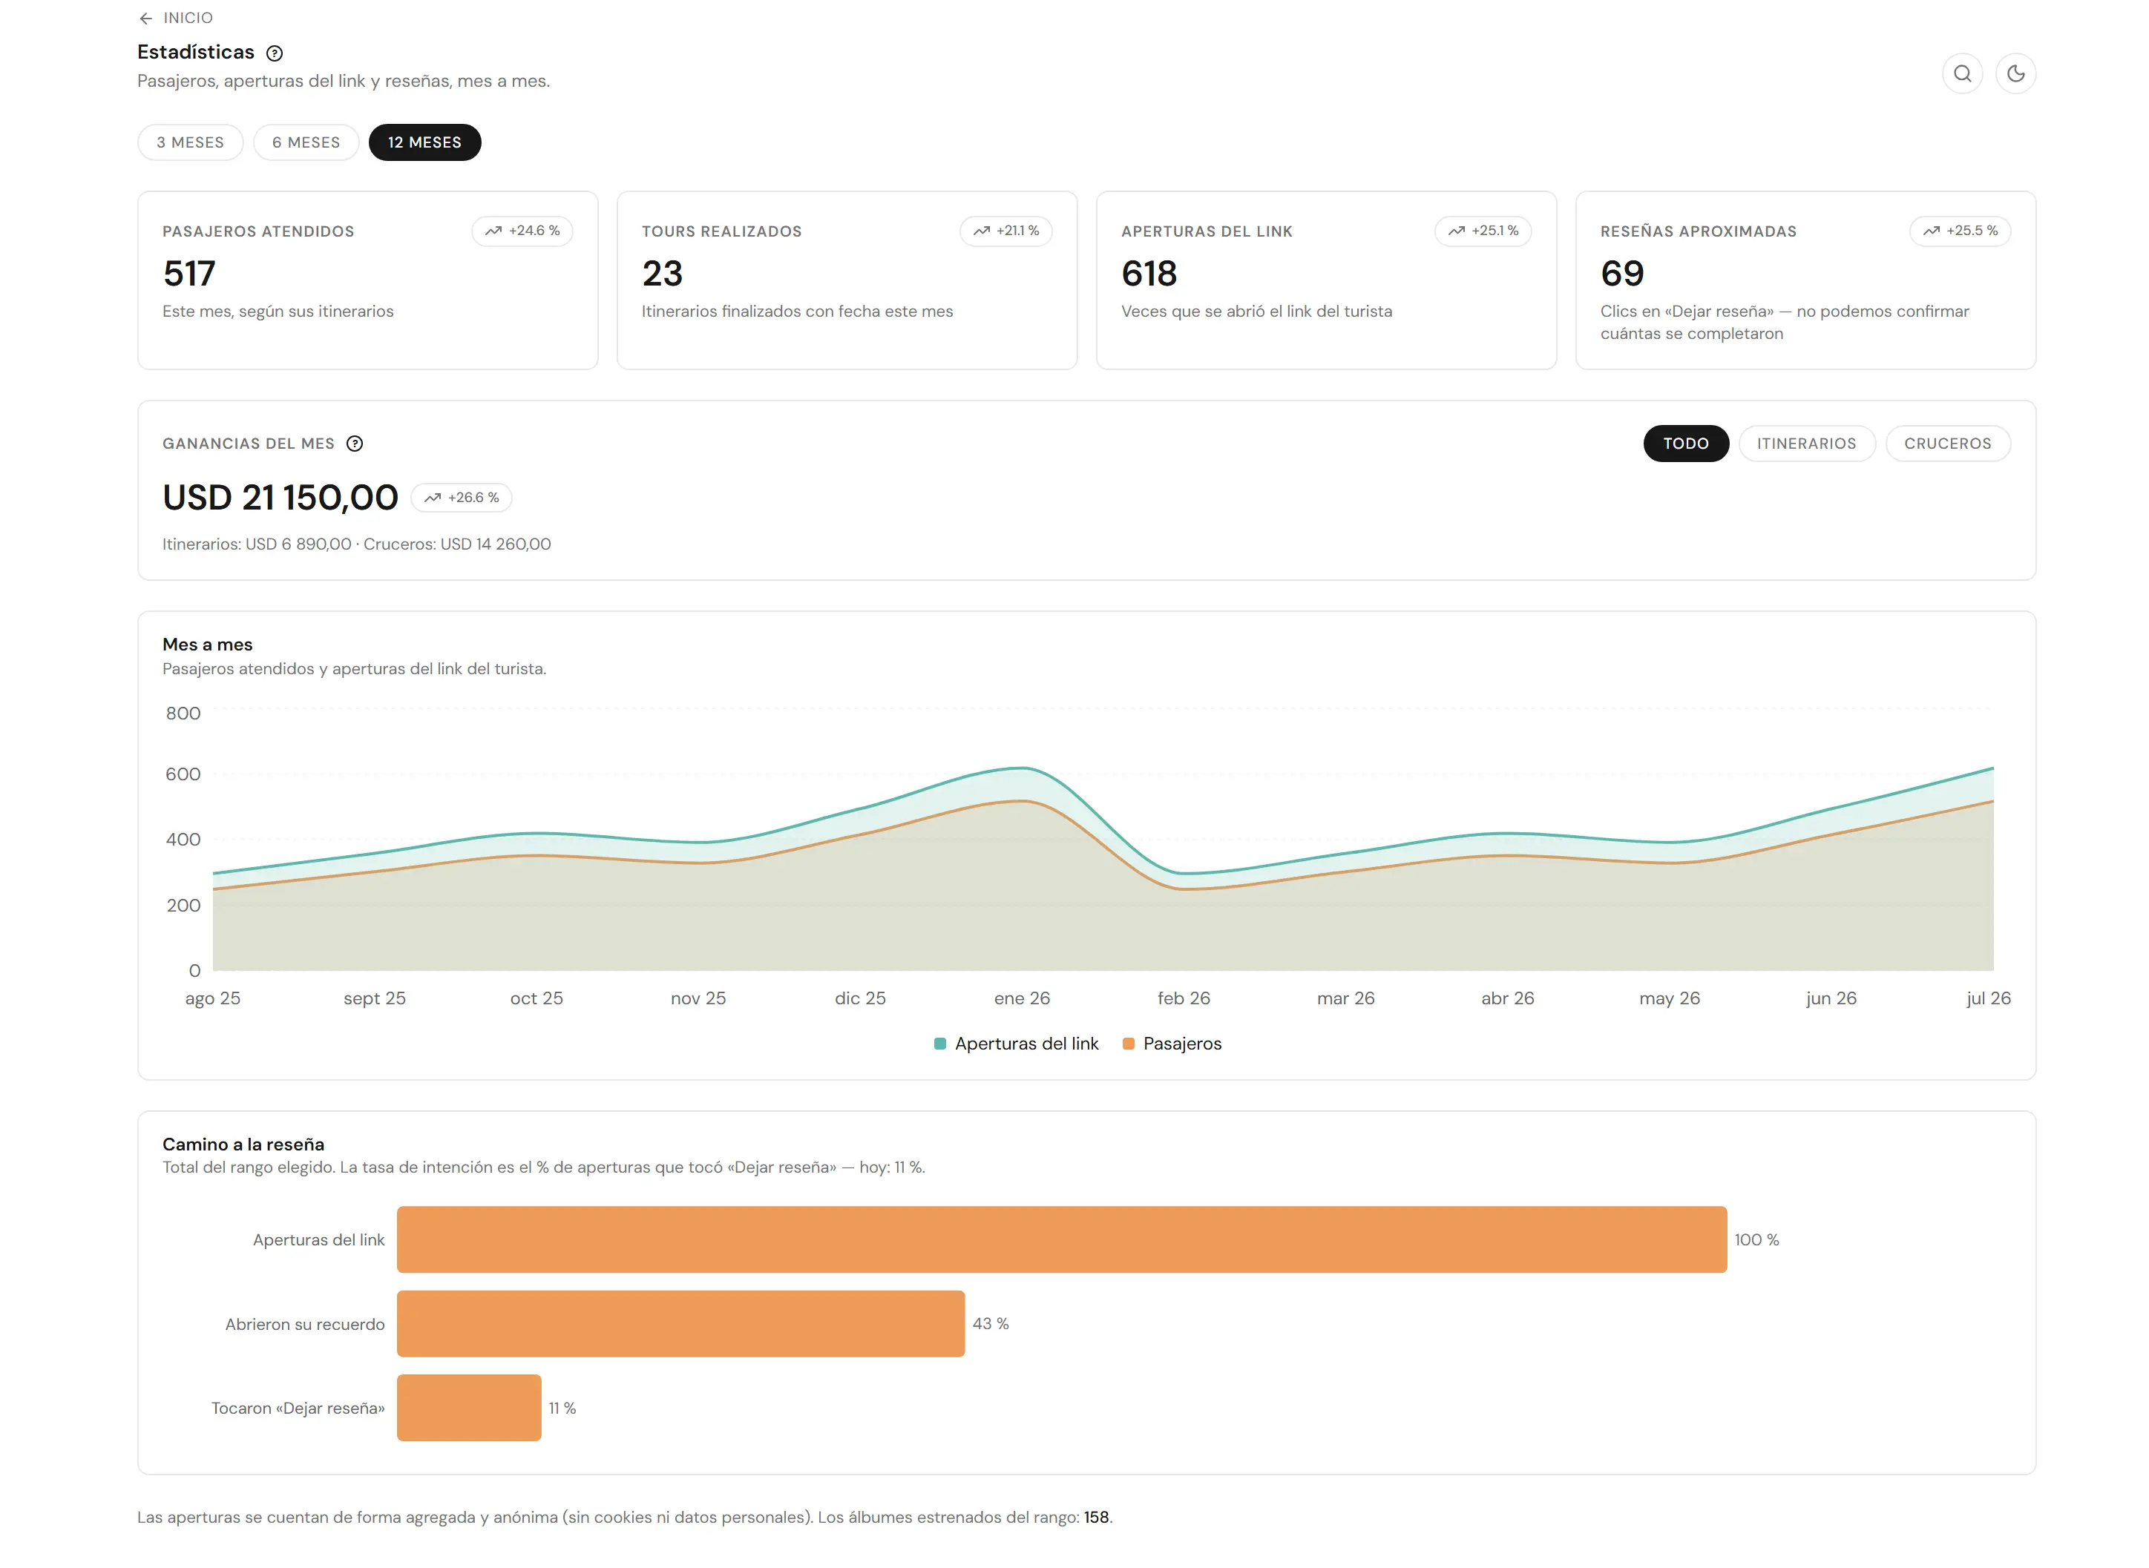The height and width of the screenshot is (1568, 2149).
Task: Click the USD 21 150,00 earnings amount
Action: pyautogui.click(x=280, y=498)
